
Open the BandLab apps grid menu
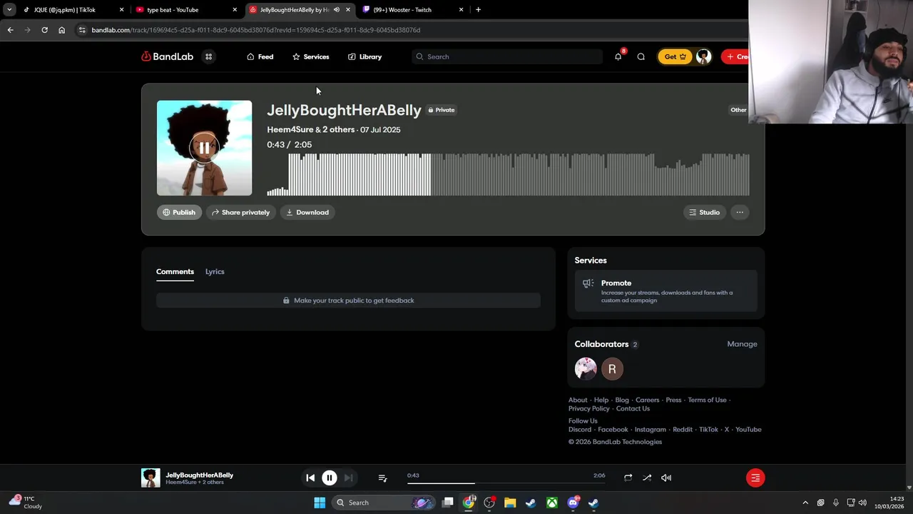(x=208, y=56)
